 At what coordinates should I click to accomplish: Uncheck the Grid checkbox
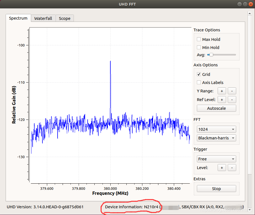click(x=199, y=74)
